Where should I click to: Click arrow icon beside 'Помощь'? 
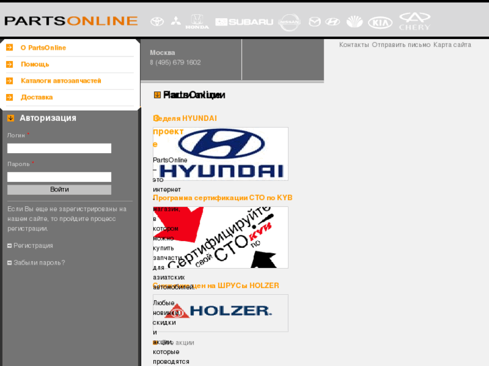coord(9,64)
